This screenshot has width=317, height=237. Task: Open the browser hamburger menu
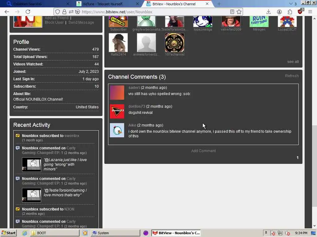pos(310,12)
